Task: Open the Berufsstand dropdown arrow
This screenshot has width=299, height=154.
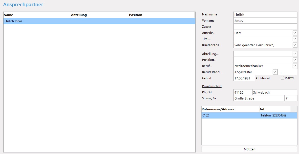Action: [275, 72]
